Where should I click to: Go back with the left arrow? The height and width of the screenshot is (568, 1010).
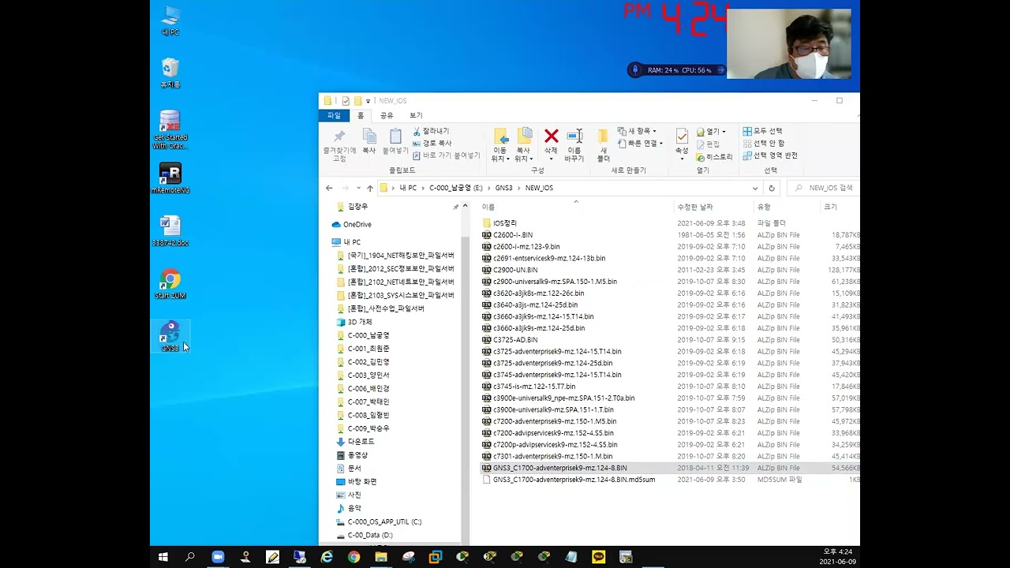pos(329,188)
